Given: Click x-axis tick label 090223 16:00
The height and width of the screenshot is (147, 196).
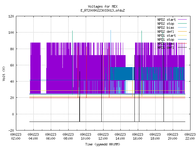Looking at the screenshot, I should point(138,137).
